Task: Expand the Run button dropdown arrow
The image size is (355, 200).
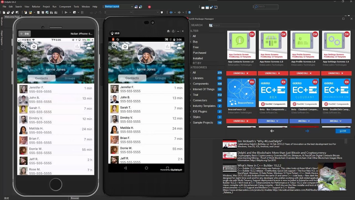Action: (x=70, y=12)
